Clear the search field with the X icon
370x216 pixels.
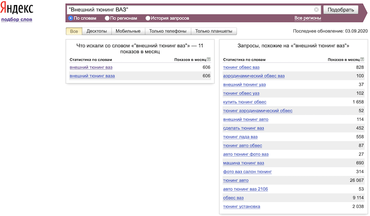[x=316, y=10]
